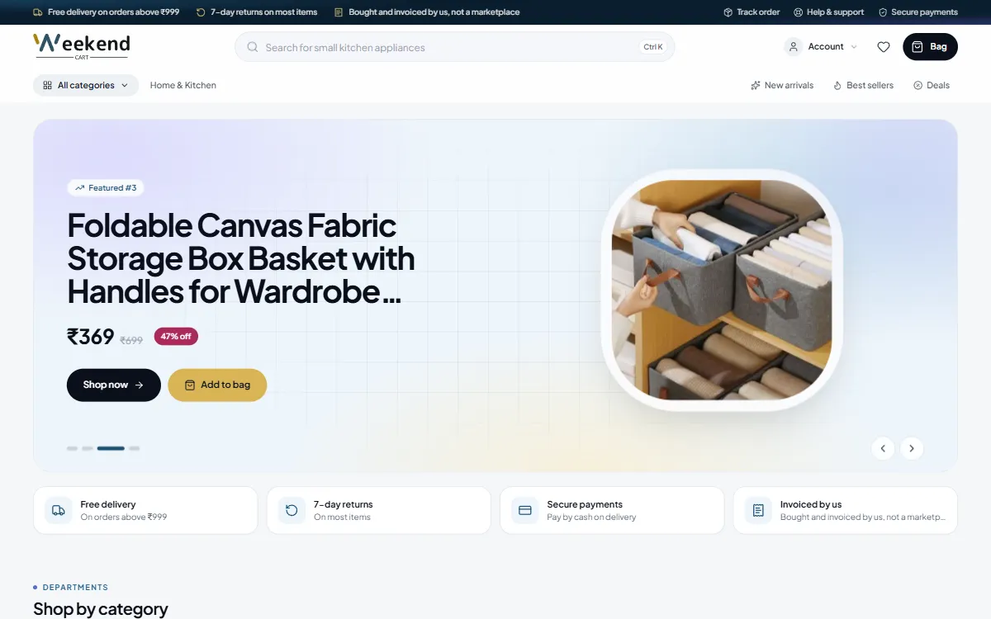
Task: Focus the kitchen appliances search field
Action: (455, 47)
